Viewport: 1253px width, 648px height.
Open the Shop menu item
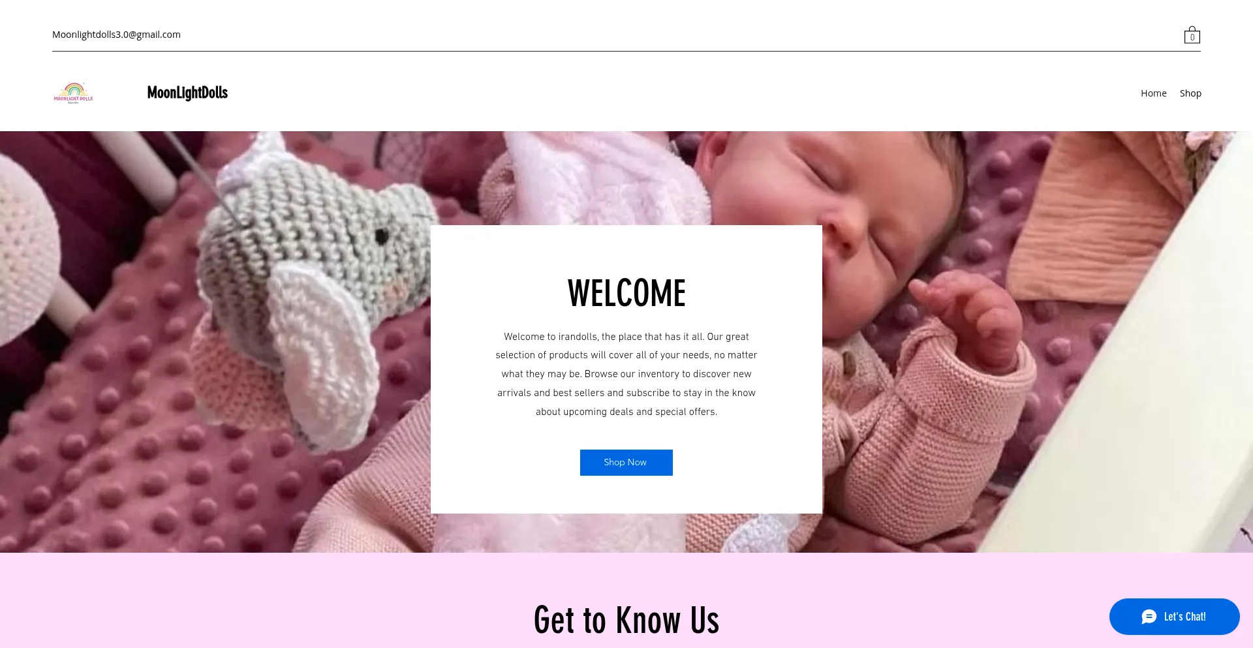[x=1190, y=93]
